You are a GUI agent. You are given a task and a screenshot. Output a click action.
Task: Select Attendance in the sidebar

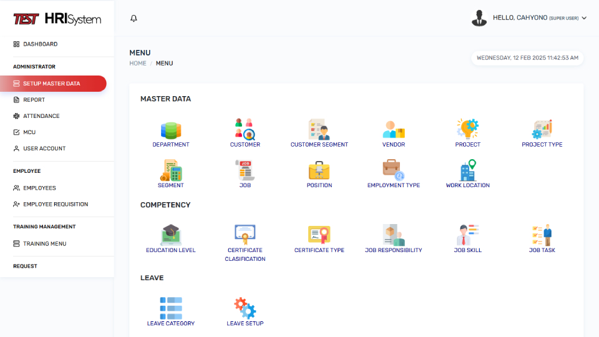point(41,116)
